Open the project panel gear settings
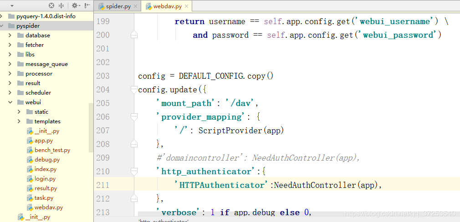460x222 pixels. [x=76, y=5]
